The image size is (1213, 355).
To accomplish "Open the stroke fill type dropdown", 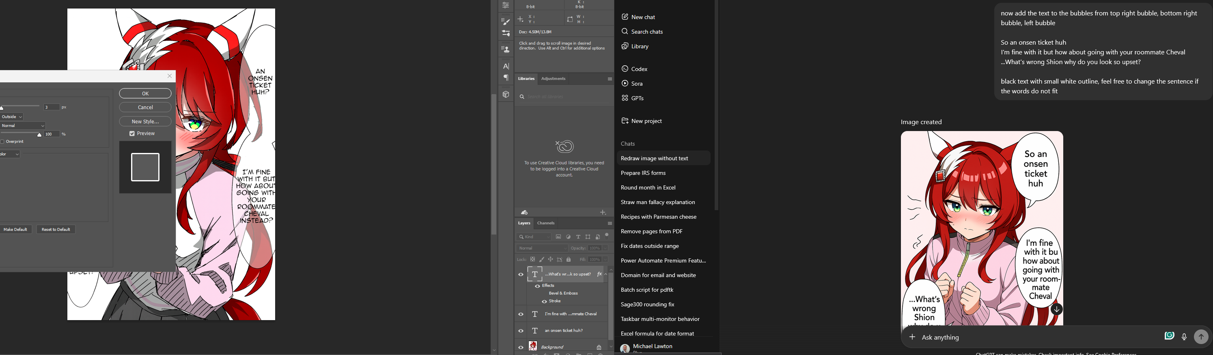I will point(10,154).
